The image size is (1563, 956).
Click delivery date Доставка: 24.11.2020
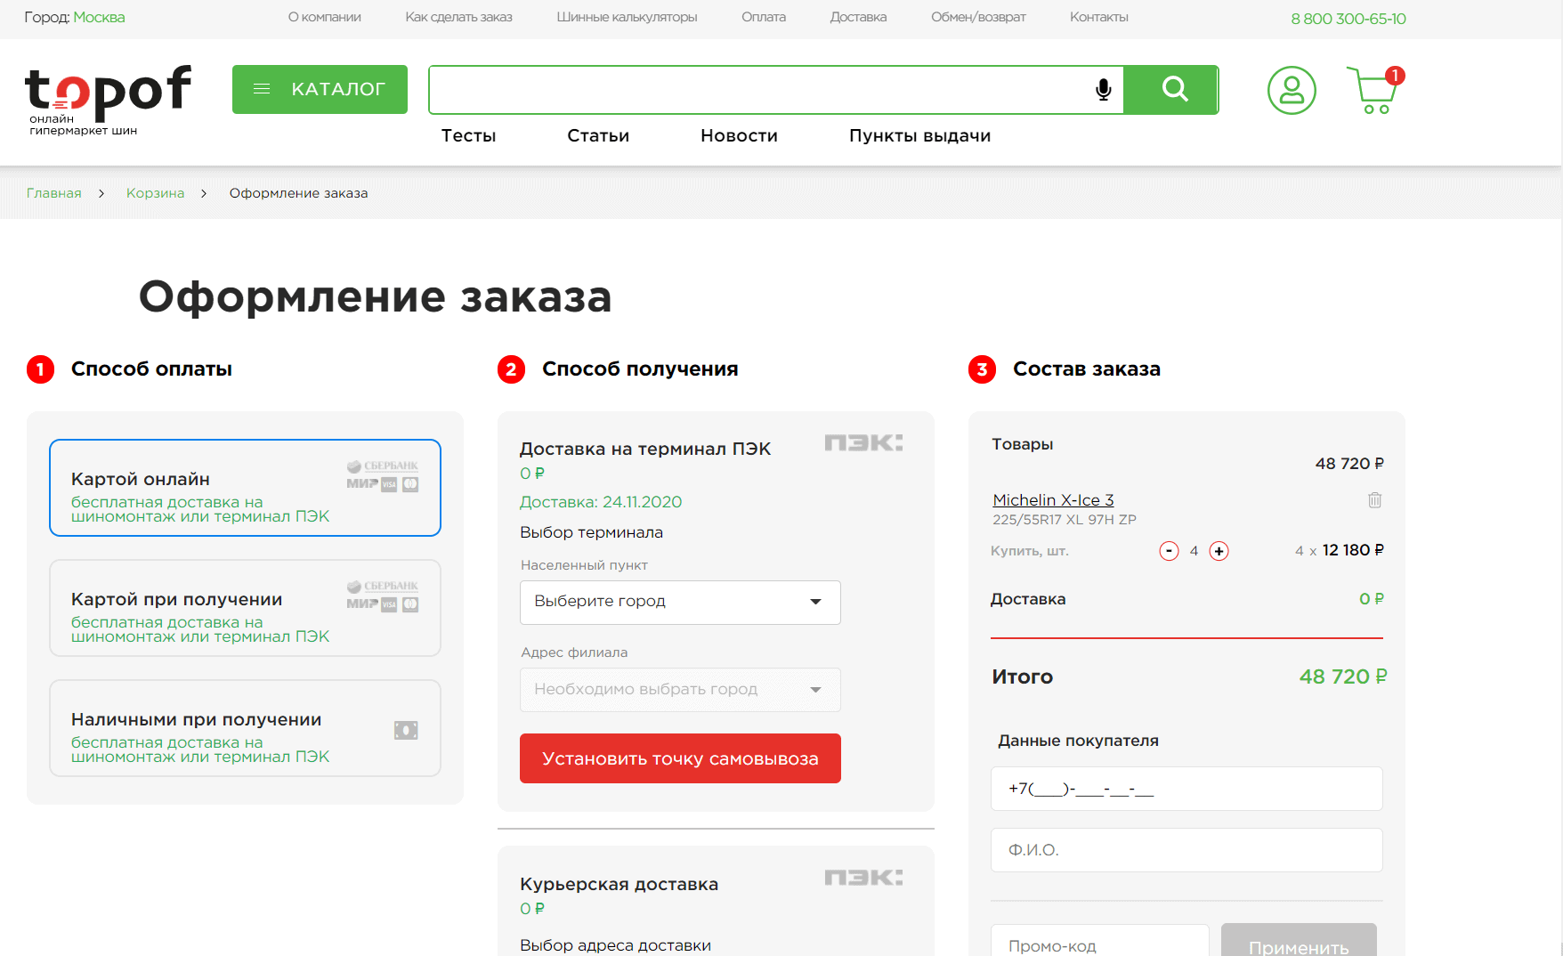coord(601,502)
